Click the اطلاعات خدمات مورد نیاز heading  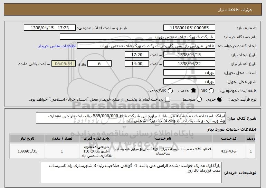coord(231,129)
